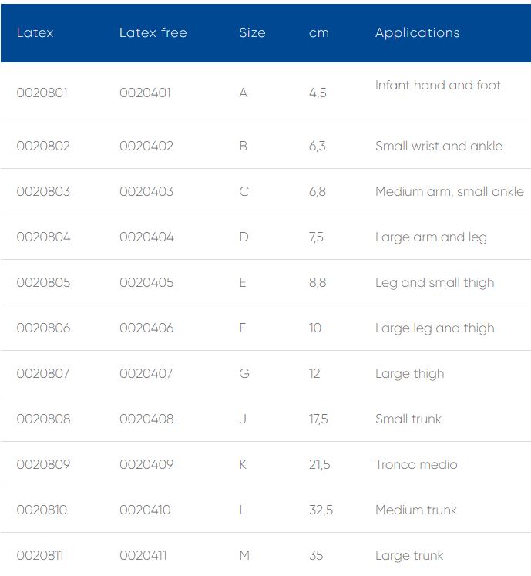Select latex free code 0020408
The width and height of the screenshot is (531, 576).
146,419
